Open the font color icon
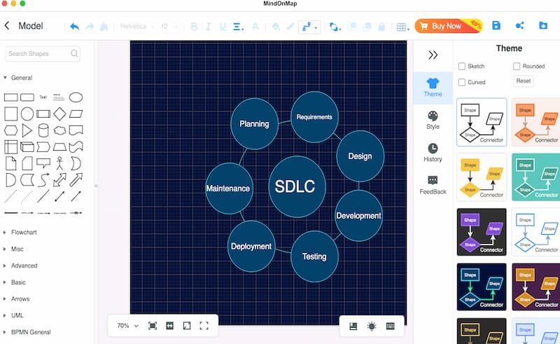This screenshot has height=344, width=560. point(255,27)
